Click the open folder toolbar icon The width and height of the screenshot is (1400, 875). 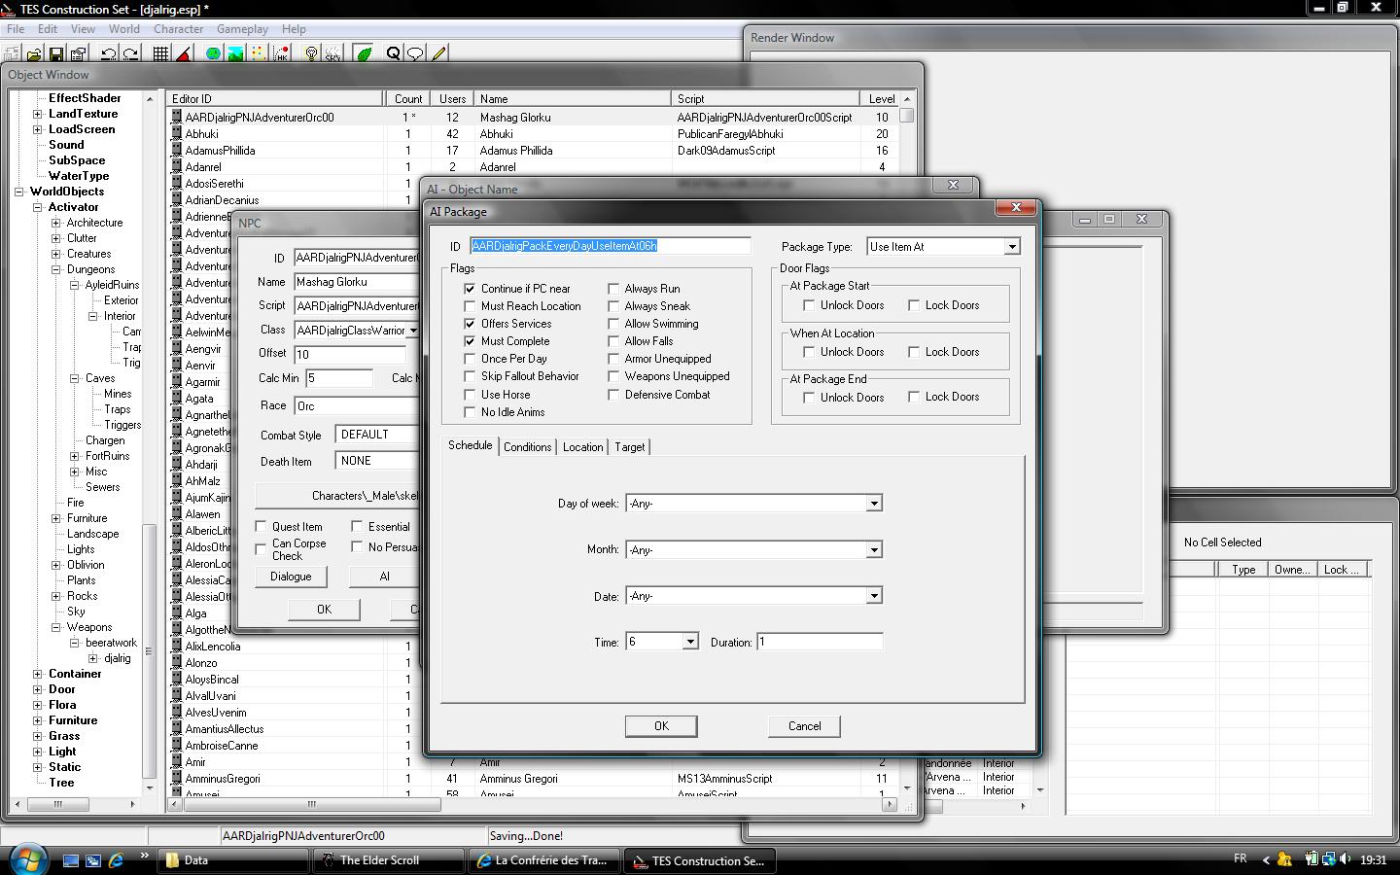(34, 53)
